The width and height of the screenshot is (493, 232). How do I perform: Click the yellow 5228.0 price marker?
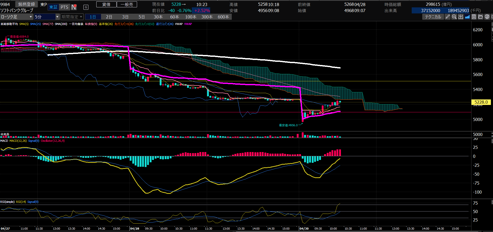pyautogui.click(x=481, y=102)
